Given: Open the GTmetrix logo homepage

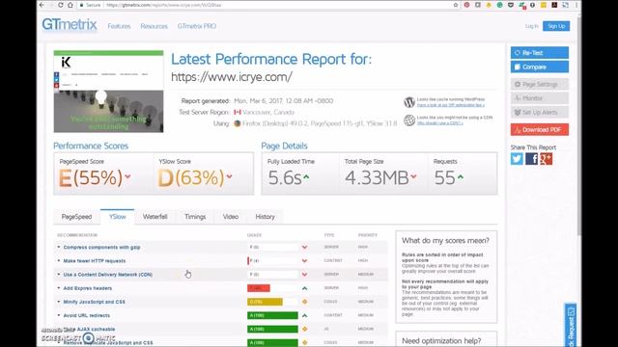Looking at the screenshot, I should [70, 25].
